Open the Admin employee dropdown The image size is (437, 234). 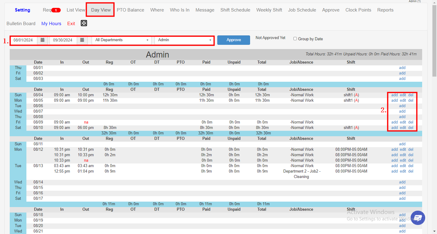[184, 40]
